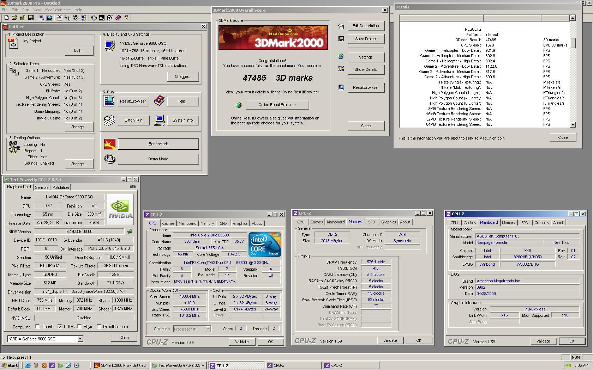Click the Save floppy disk toolbar icon
This screenshot has width=593, height=370.
[x=31, y=18]
